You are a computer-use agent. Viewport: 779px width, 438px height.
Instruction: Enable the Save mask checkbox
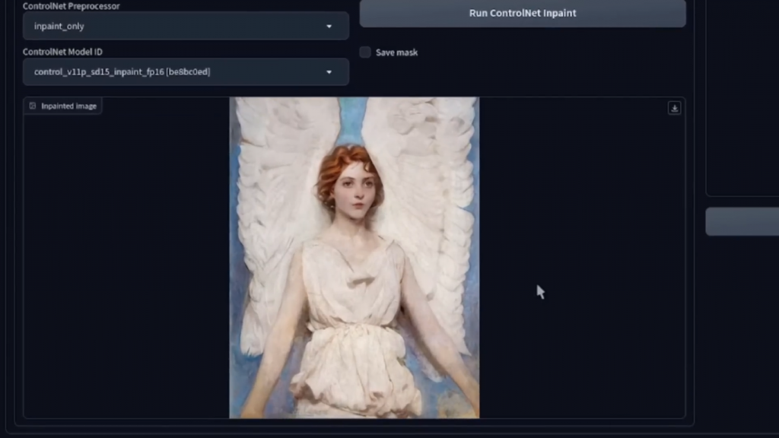(365, 52)
